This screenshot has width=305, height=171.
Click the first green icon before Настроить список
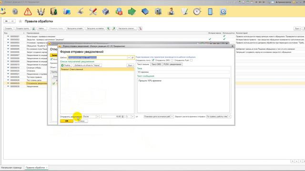click(108, 28)
